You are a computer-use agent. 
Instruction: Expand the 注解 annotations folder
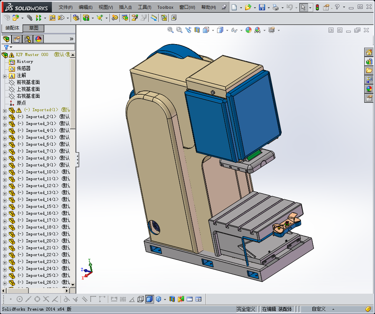point(5,76)
